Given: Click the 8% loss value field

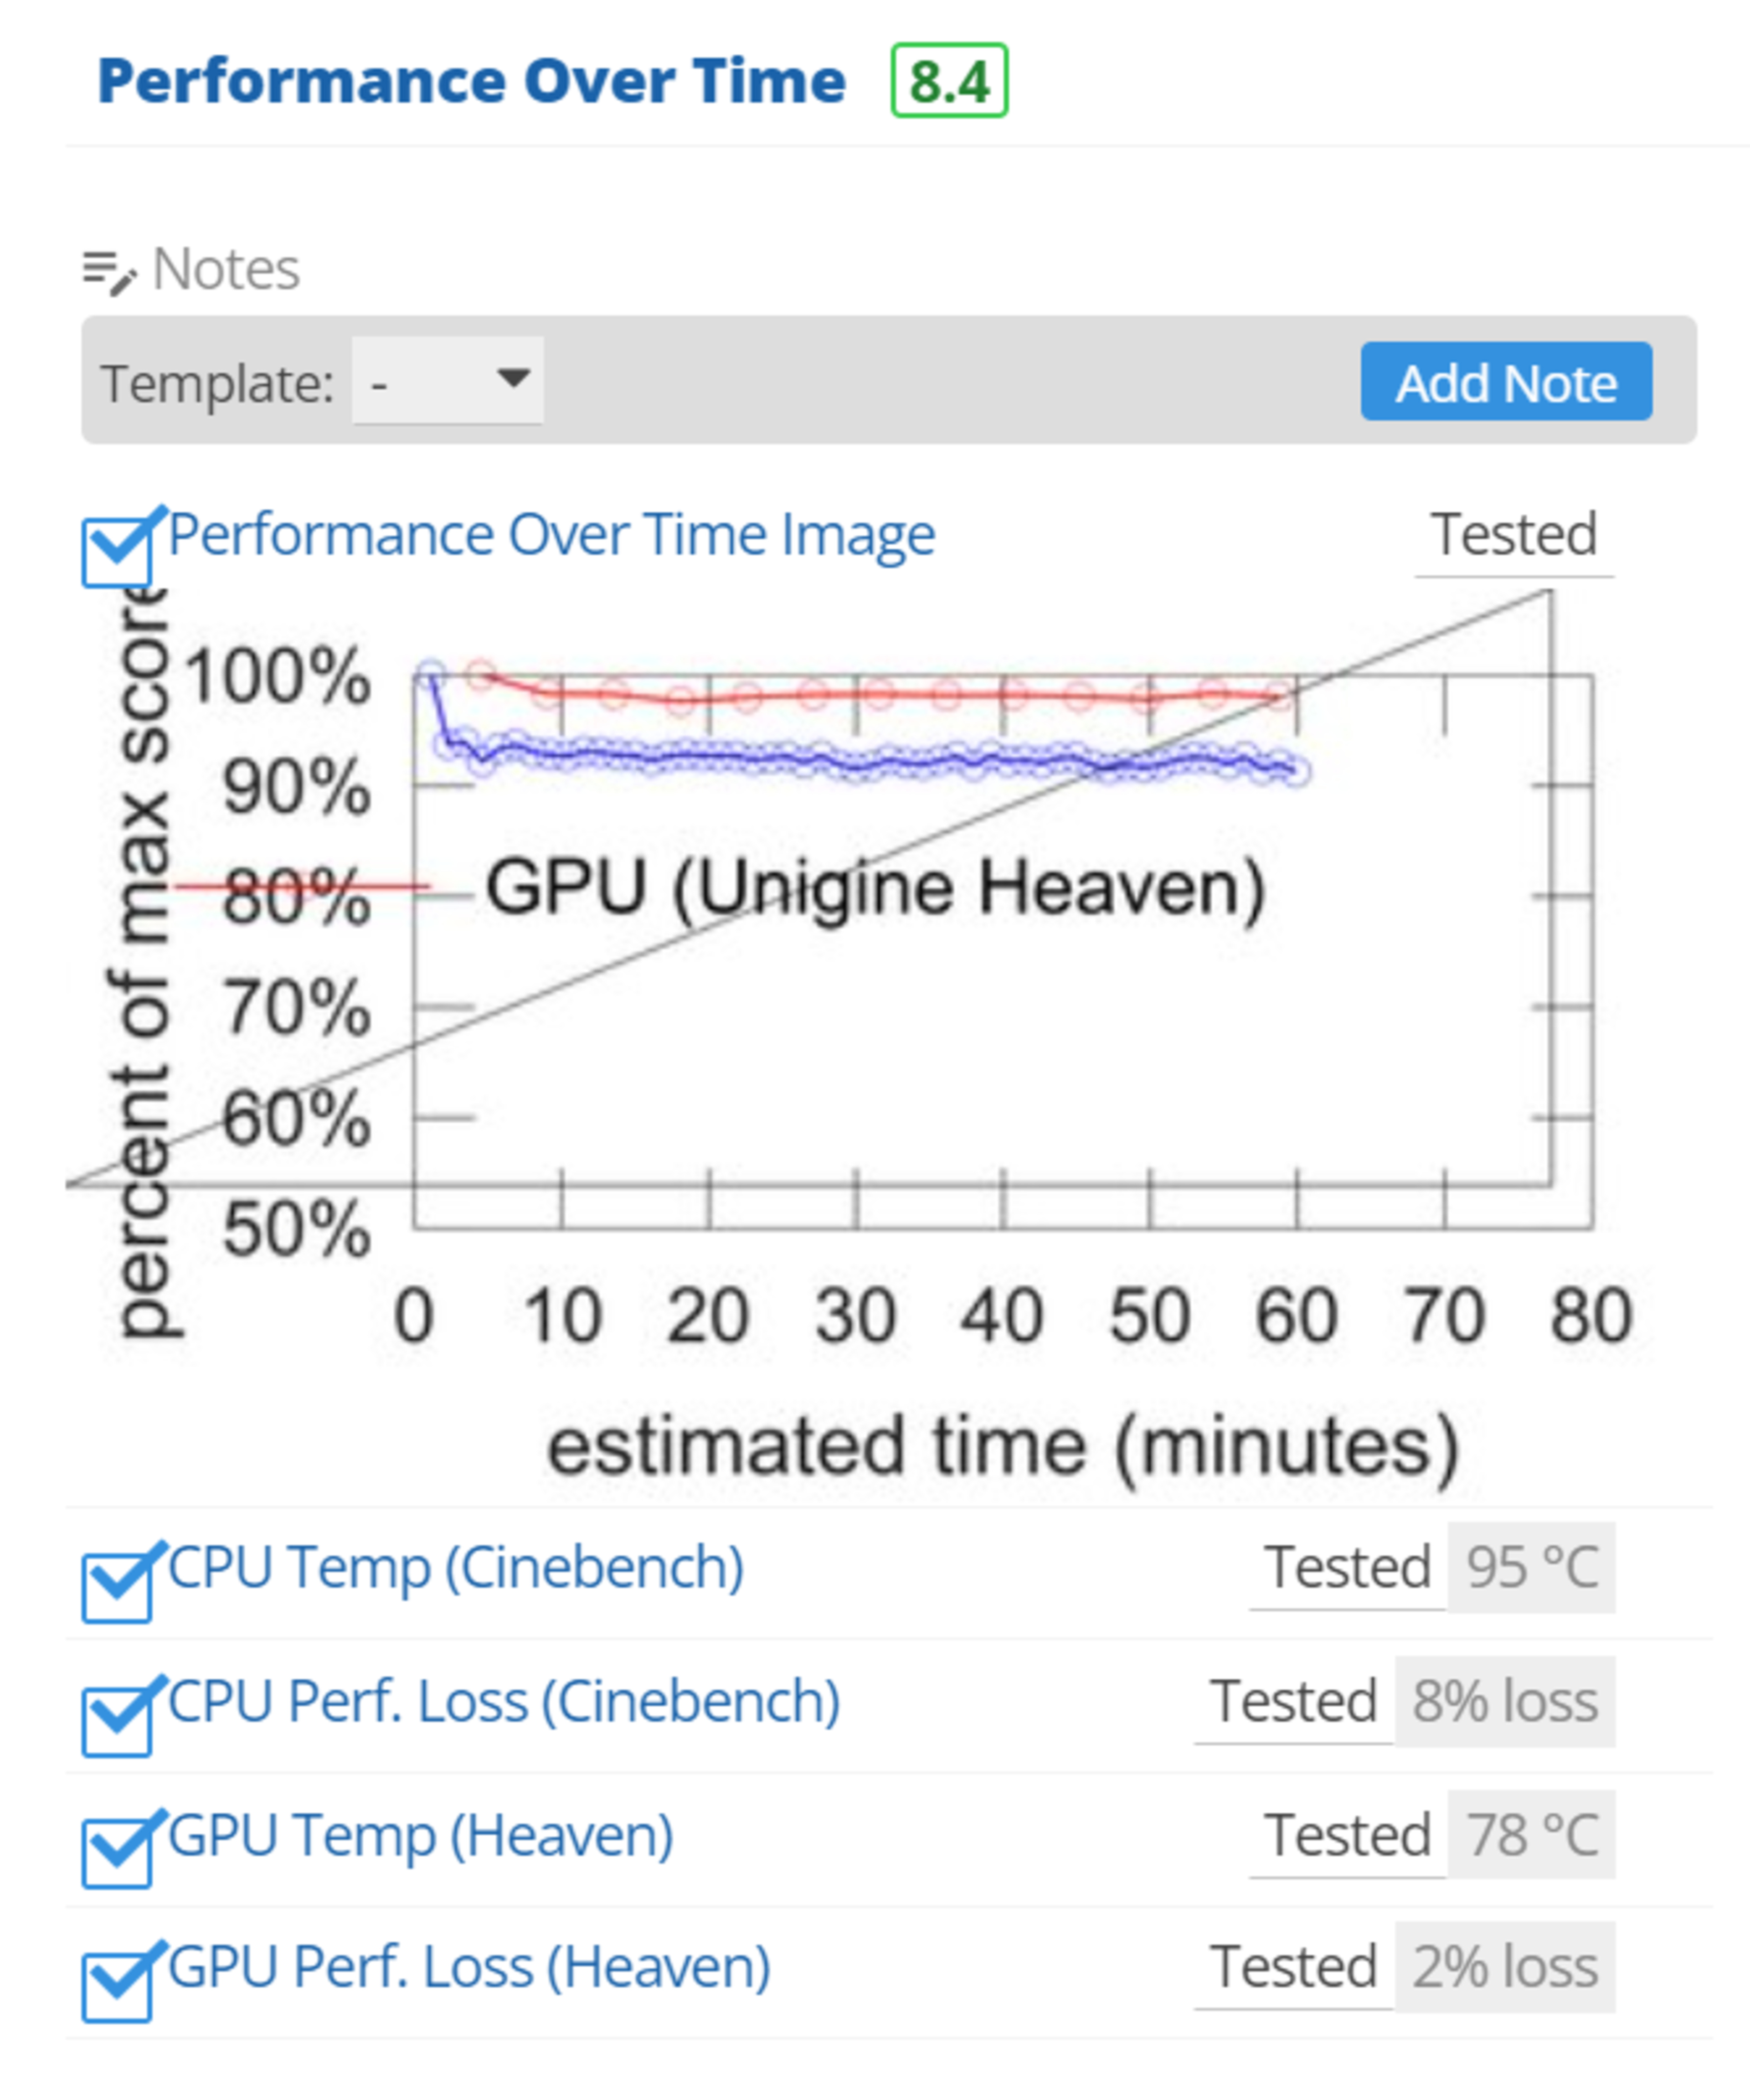Looking at the screenshot, I should click(x=1504, y=1701).
